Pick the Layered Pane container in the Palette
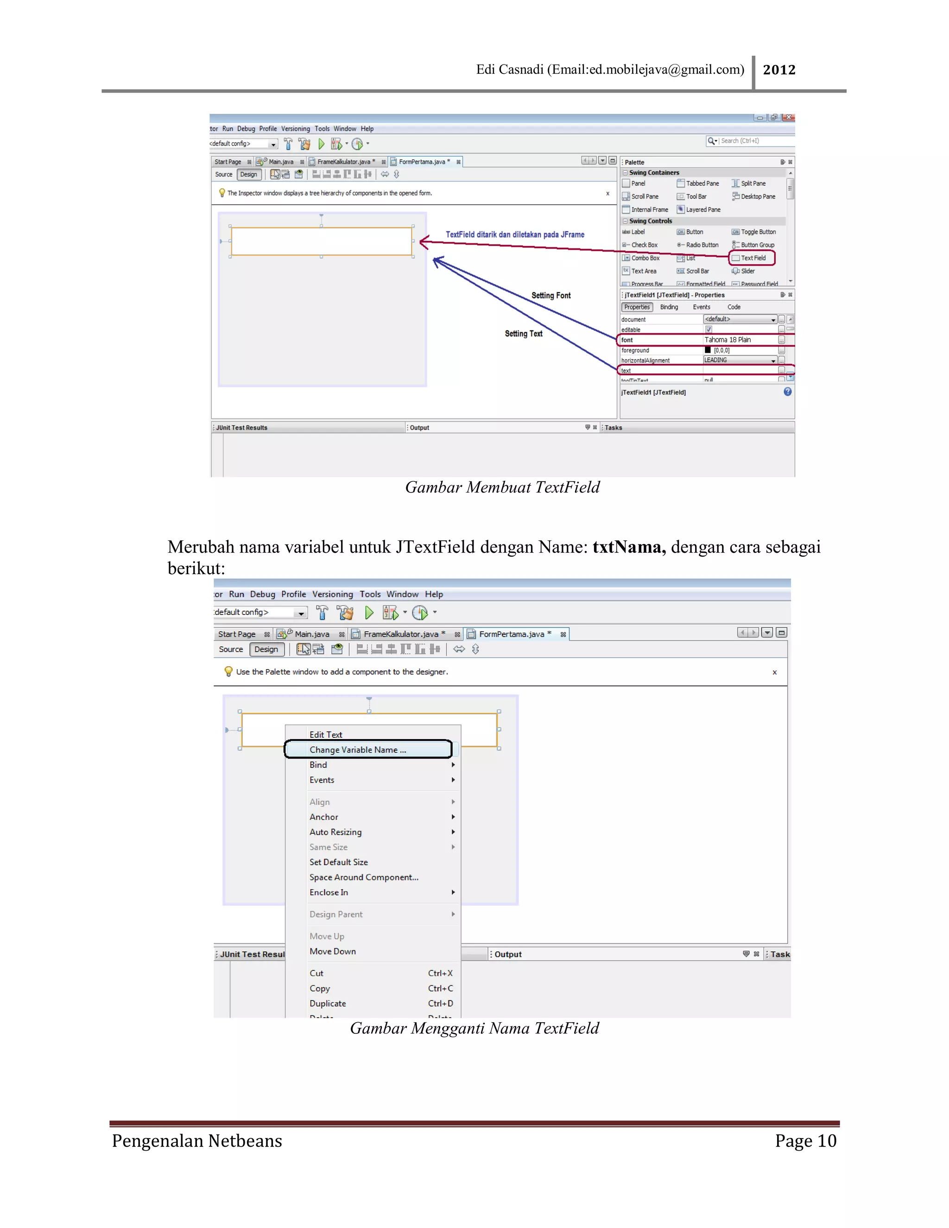The image size is (949, 1228). [x=699, y=210]
